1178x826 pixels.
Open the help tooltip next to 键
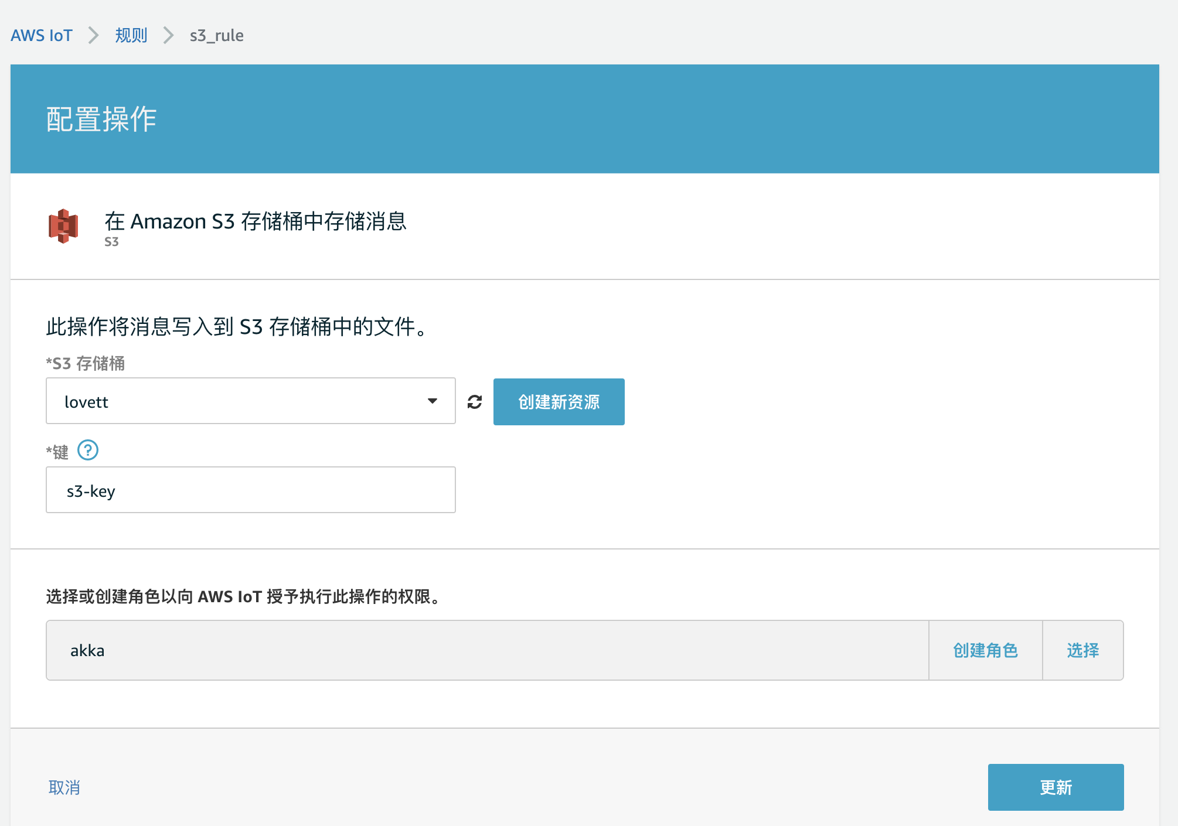tap(88, 450)
